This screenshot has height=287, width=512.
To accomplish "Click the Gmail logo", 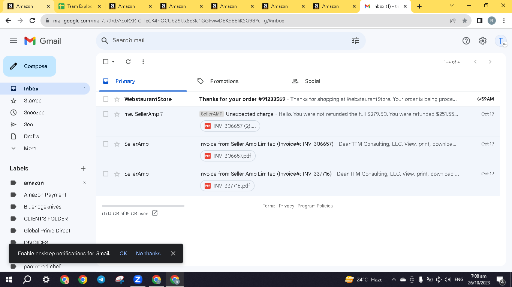I will [43, 41].
